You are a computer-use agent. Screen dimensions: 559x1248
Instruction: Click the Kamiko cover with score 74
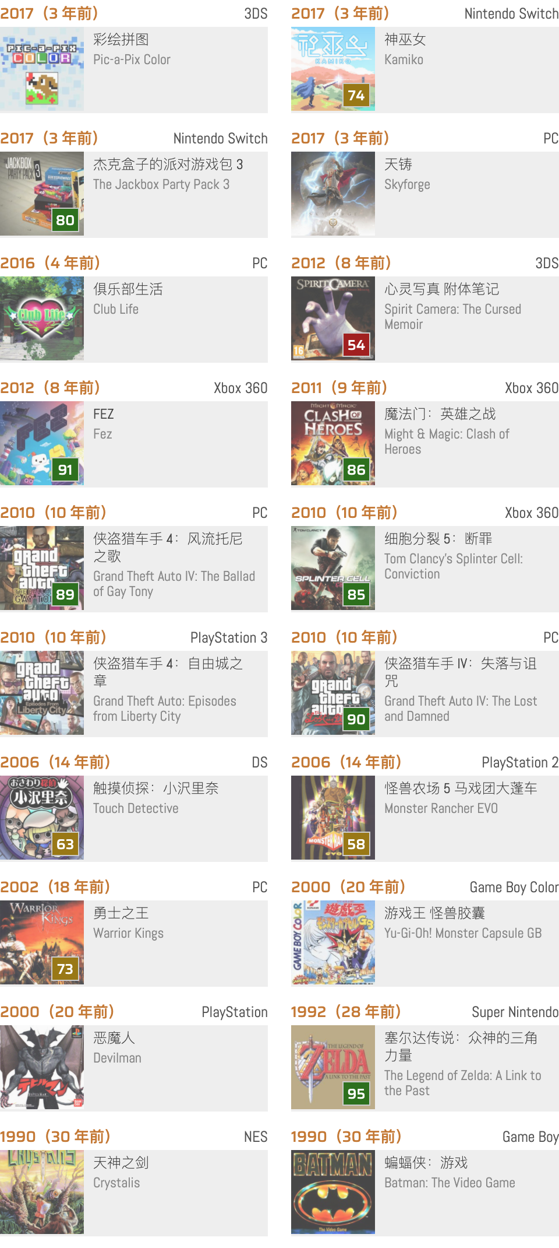coord(333,69)
